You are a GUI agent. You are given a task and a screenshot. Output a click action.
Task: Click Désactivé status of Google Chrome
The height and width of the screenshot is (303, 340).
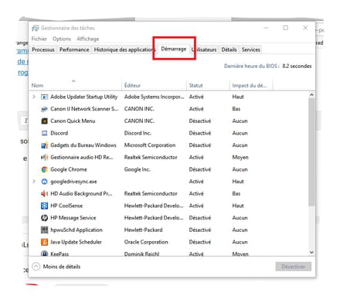[200, 169]
